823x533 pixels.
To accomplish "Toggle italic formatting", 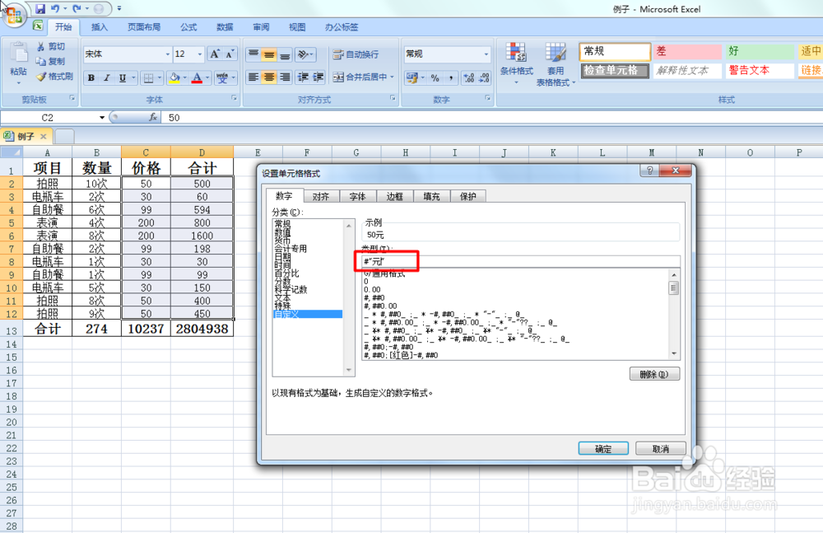I will [106, 77].
